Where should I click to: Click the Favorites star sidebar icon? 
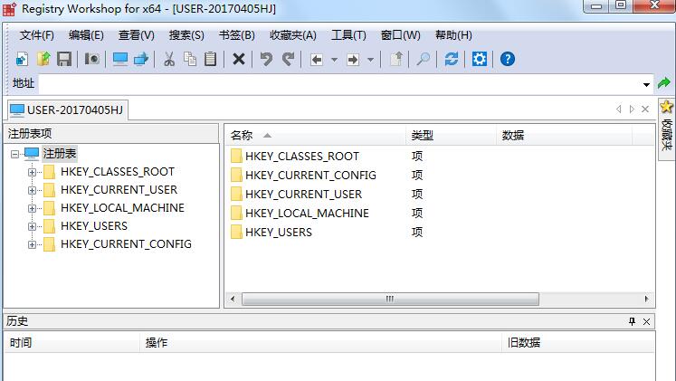coord(667,107)
